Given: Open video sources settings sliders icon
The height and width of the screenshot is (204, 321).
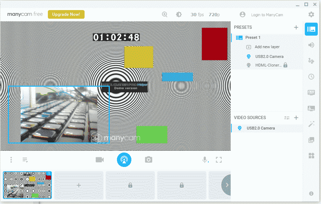Looking at the screenshot, I should 286,118.
